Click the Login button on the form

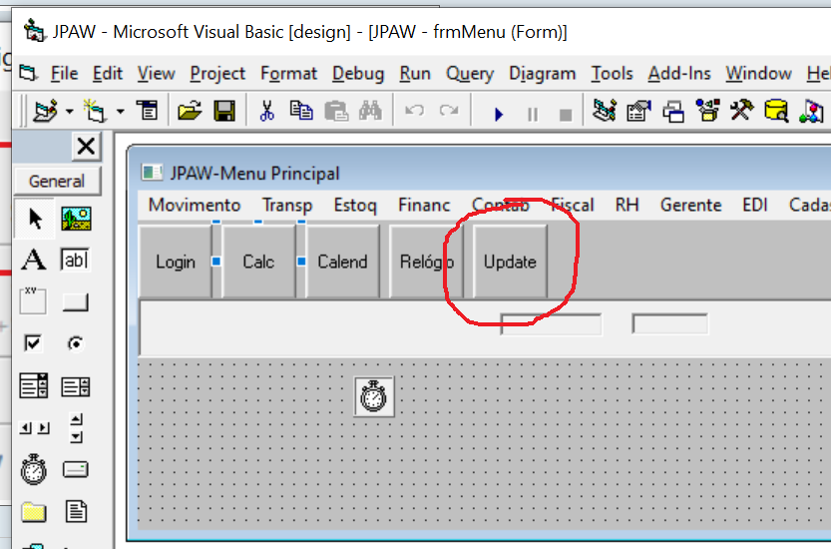(176, 262)
